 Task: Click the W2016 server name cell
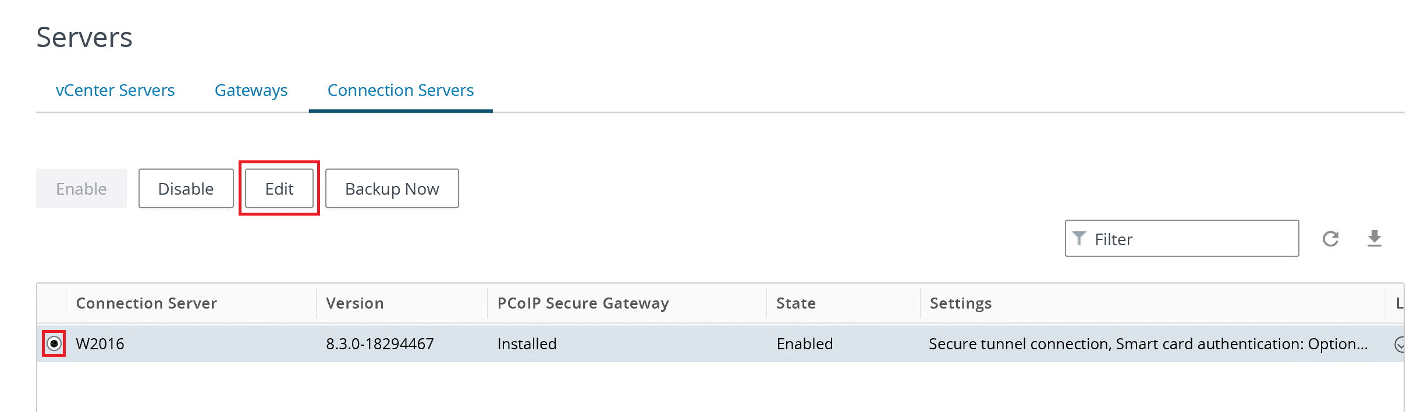pos(100,344)
